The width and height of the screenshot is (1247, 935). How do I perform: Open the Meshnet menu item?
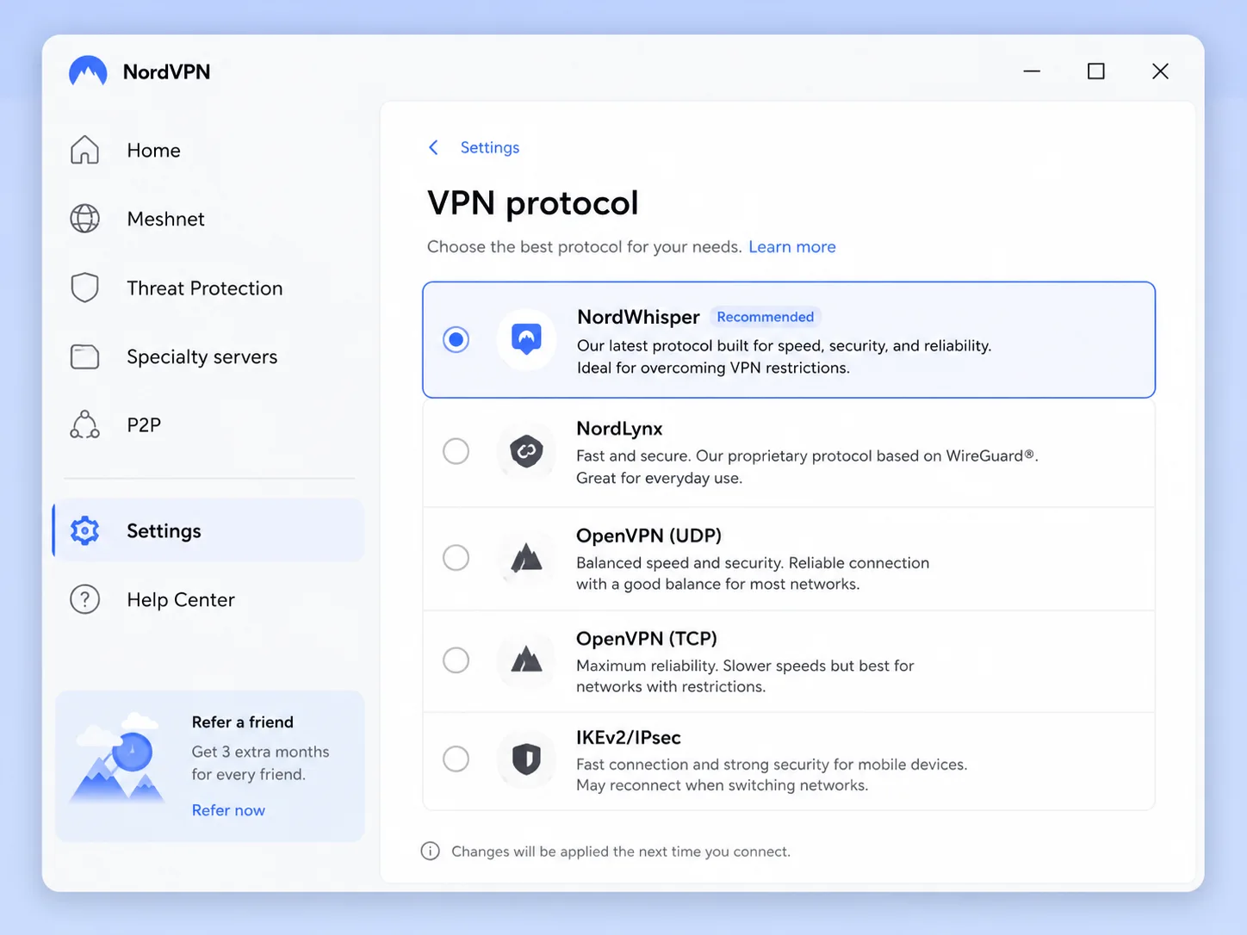(209, 219)
